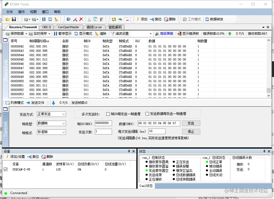Click 发送文件 send file button

[x=35, y=103]
